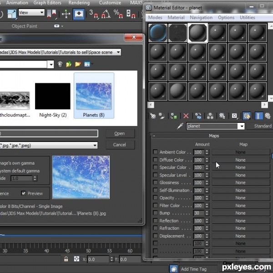The image size is (273, 273).
Task: Click Put to Library icon
Action: coord(222,116)
